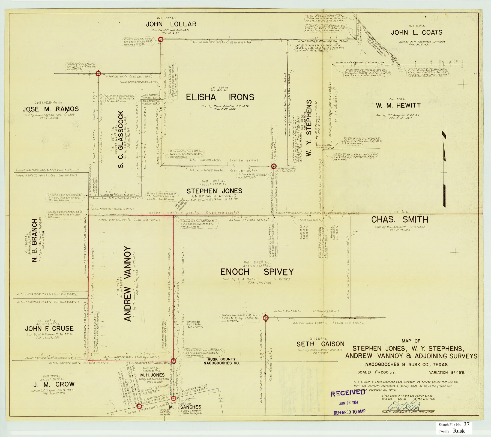The width and height of the screenshot is (491, 437).
Task: Click the Sketch File No. 37 label
Action: click(454, 424)
